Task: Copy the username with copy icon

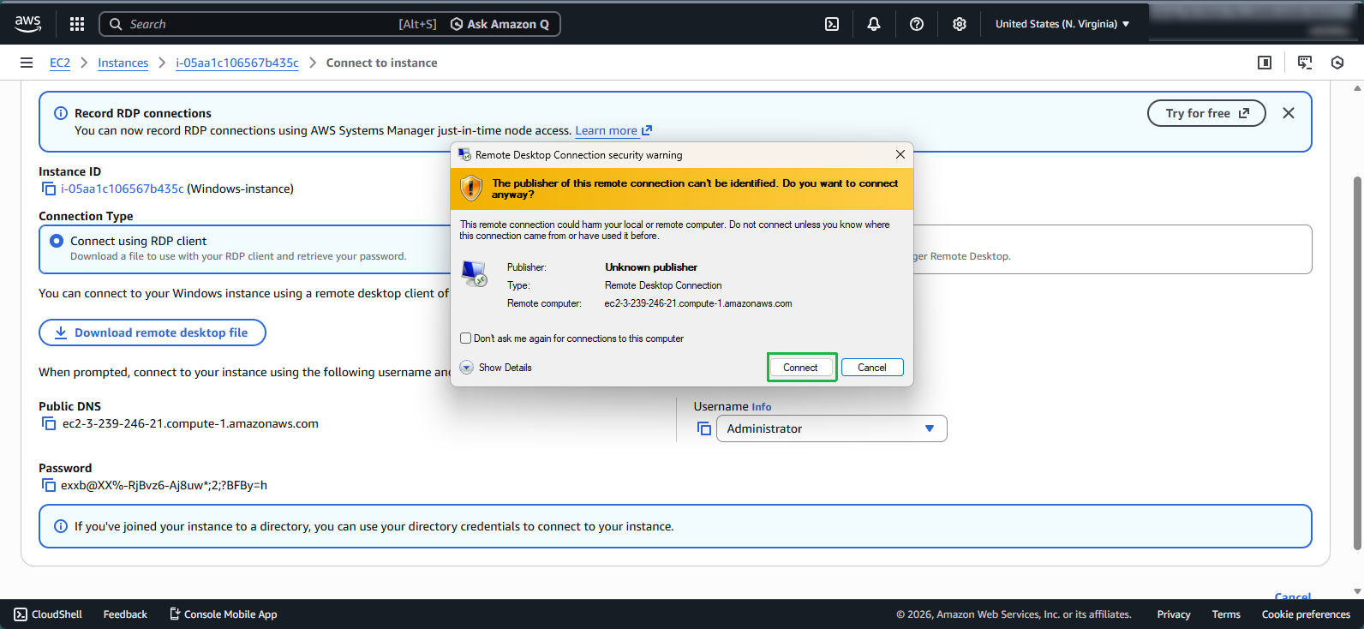Action: click(x=704, y=428)
